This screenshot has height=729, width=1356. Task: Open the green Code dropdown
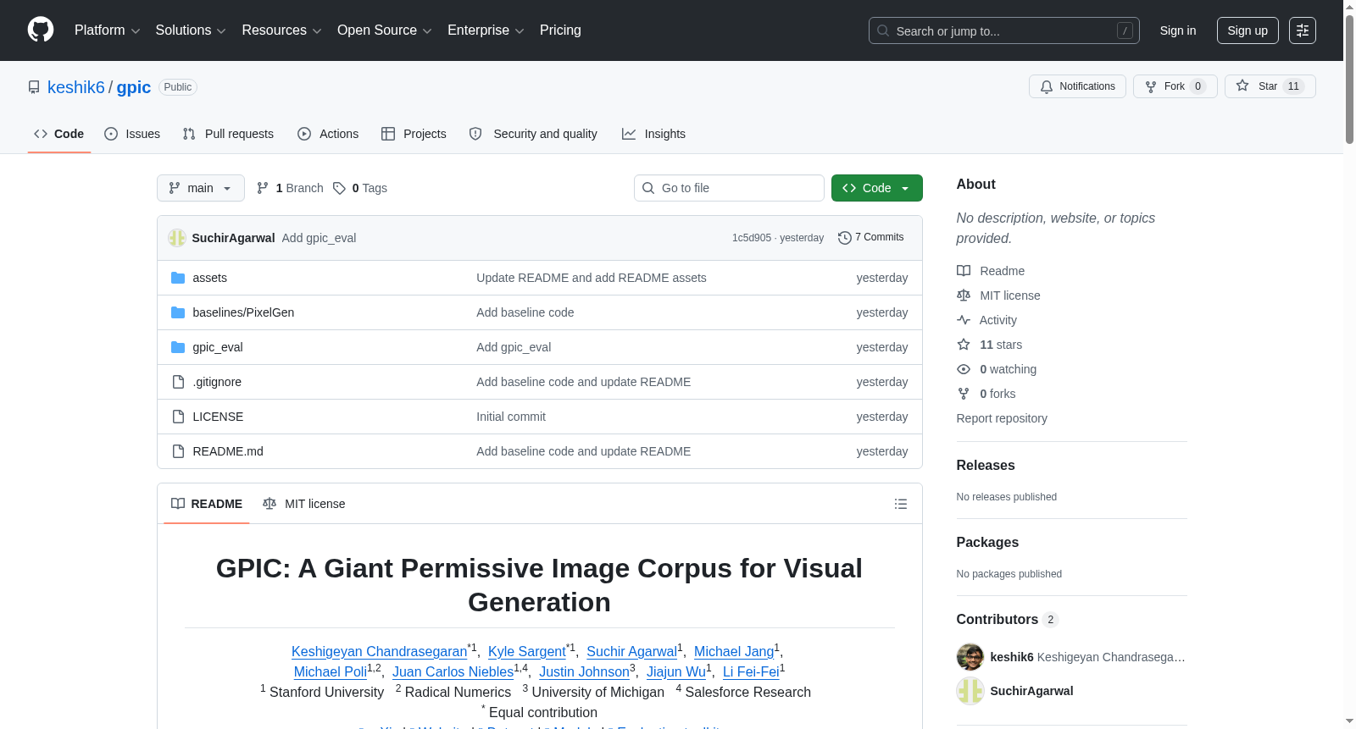click(876, 188)
